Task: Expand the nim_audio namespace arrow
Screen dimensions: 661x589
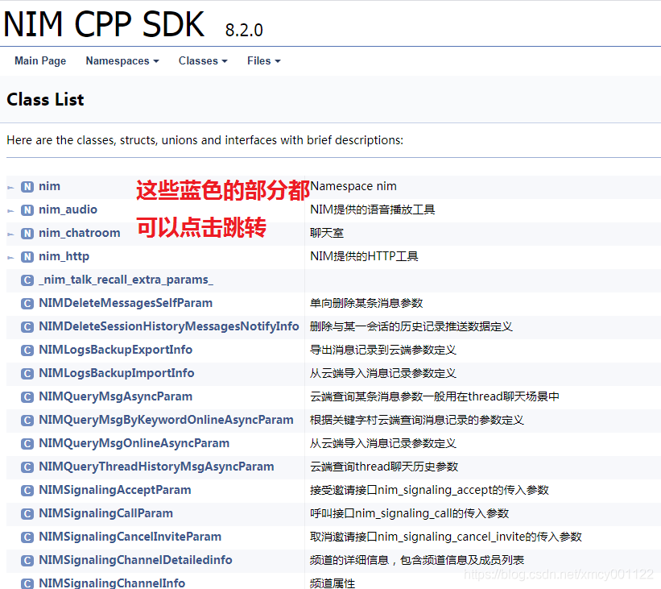Action: click(10, 211)
